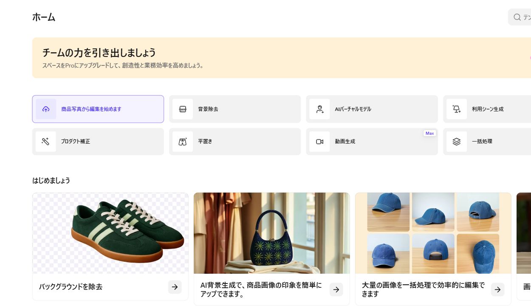Start editing with 商品写真から編集を始めます
The width and height of the screenshot is (531, 306).
(x=98, y=109)
